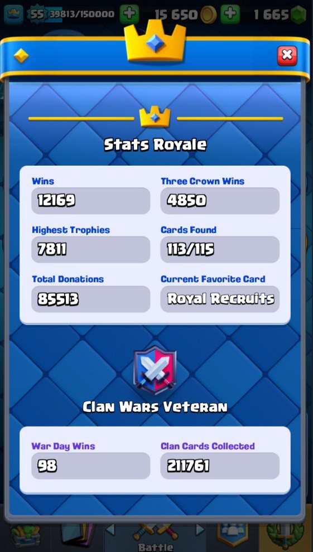Tap the right arrow beside Battle tab
Viewport: 313px width, 552px height.
(200, 529)
